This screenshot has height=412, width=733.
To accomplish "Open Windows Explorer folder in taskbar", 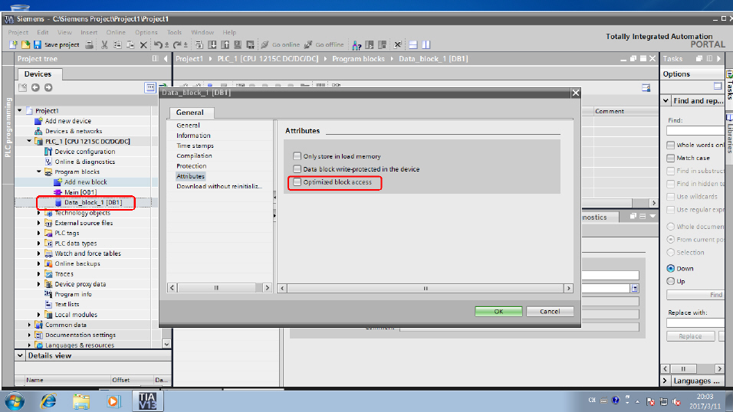I will (x=81, y=401).
